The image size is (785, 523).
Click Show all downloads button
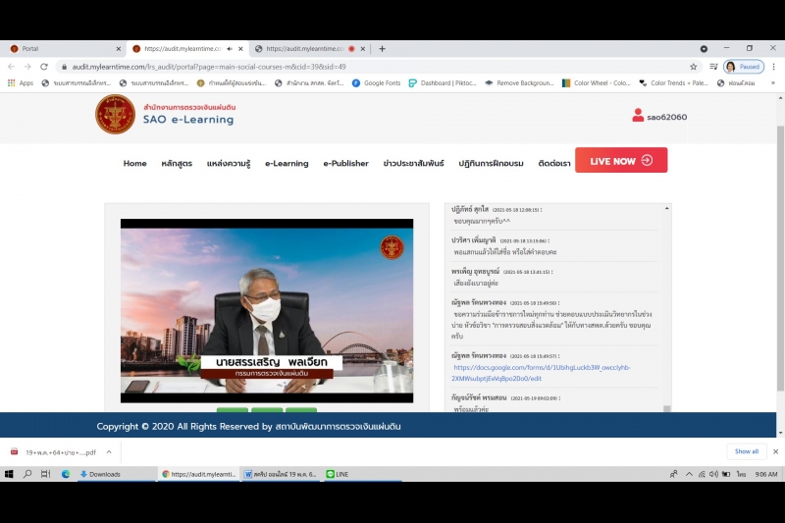pyautogui.click(x=746, y=451)
